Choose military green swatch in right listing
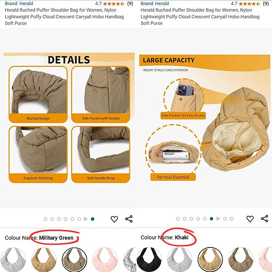 tap(241, 260)
